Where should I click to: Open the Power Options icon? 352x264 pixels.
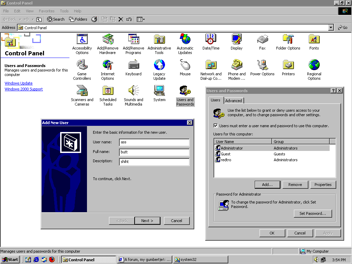click(x=262, y=65)
